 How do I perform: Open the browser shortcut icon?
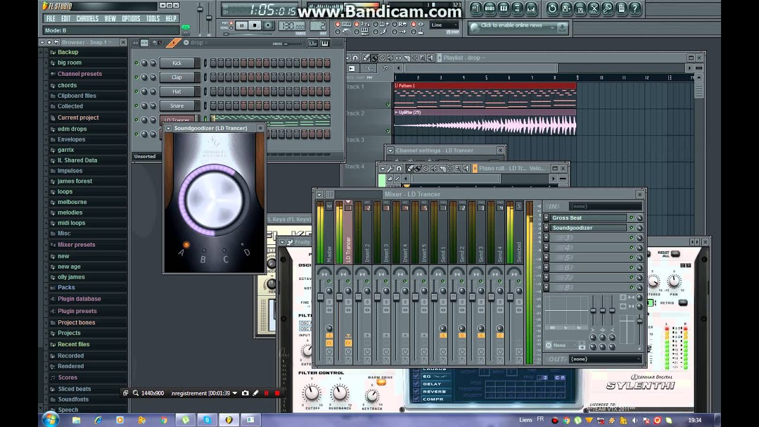517,8
